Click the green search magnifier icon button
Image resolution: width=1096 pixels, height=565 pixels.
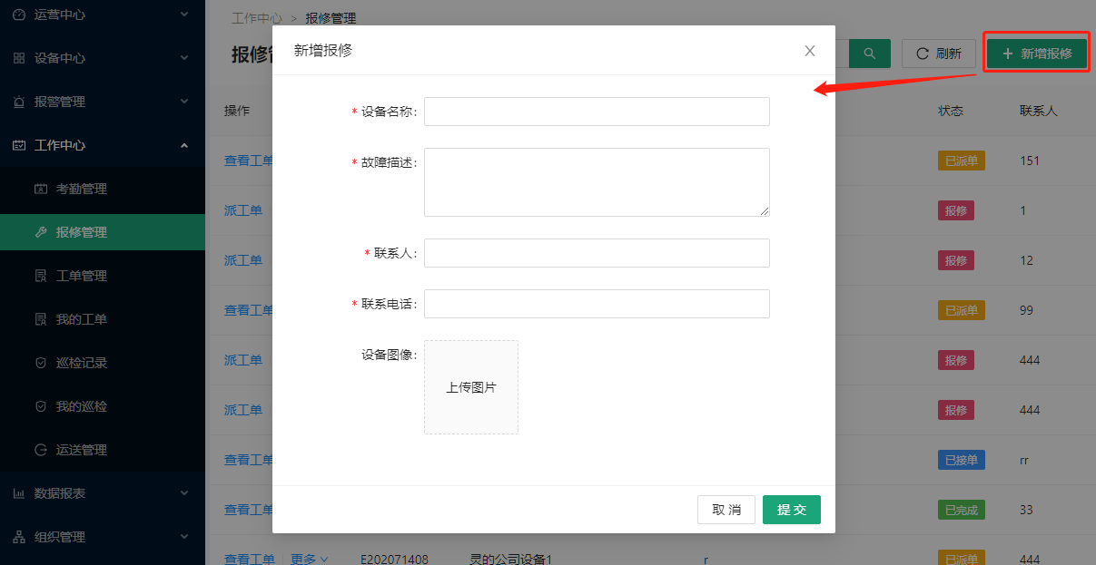click(x=869, y=54)
